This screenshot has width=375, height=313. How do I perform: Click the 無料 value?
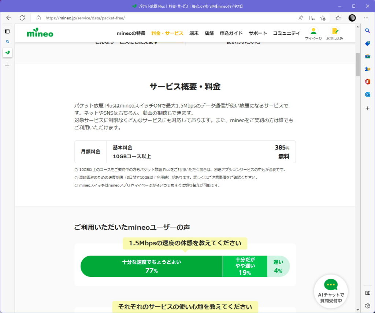click(x=284, y=156)
